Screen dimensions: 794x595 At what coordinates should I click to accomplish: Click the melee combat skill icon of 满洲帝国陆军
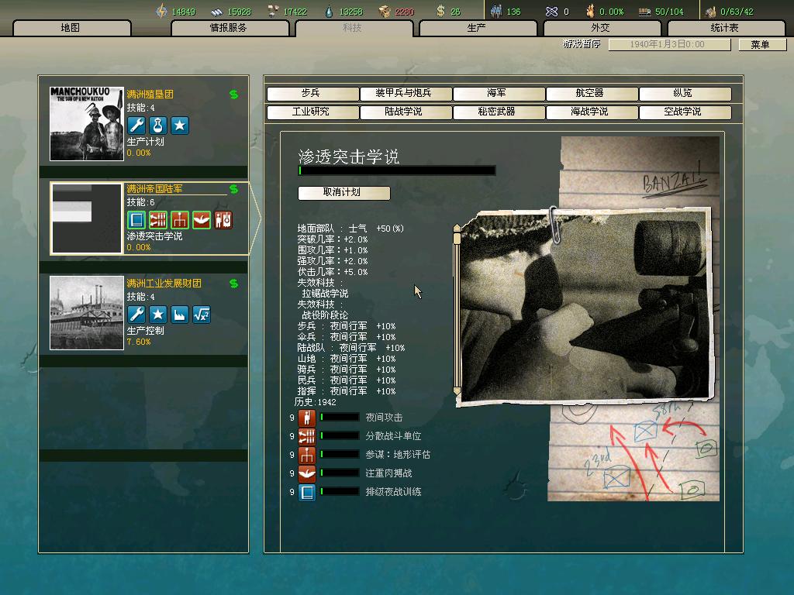coord(202,220)
